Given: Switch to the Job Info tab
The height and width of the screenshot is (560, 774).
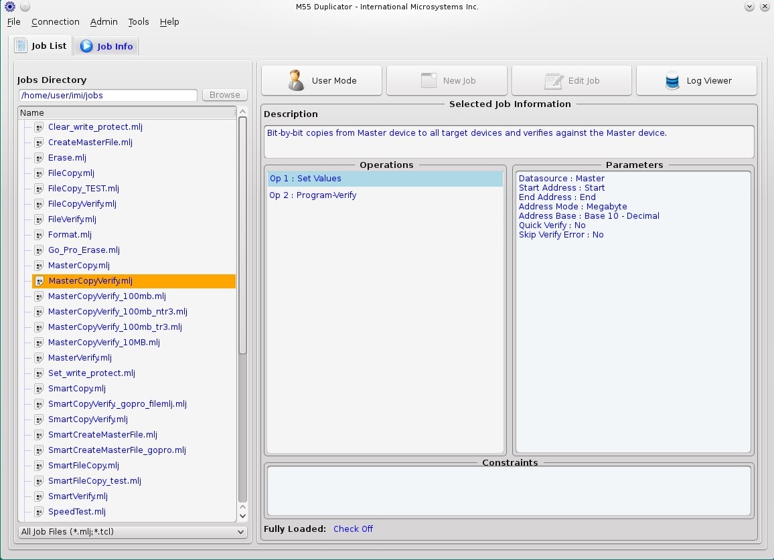Looking at the screenshot, I should coord(106,46).
